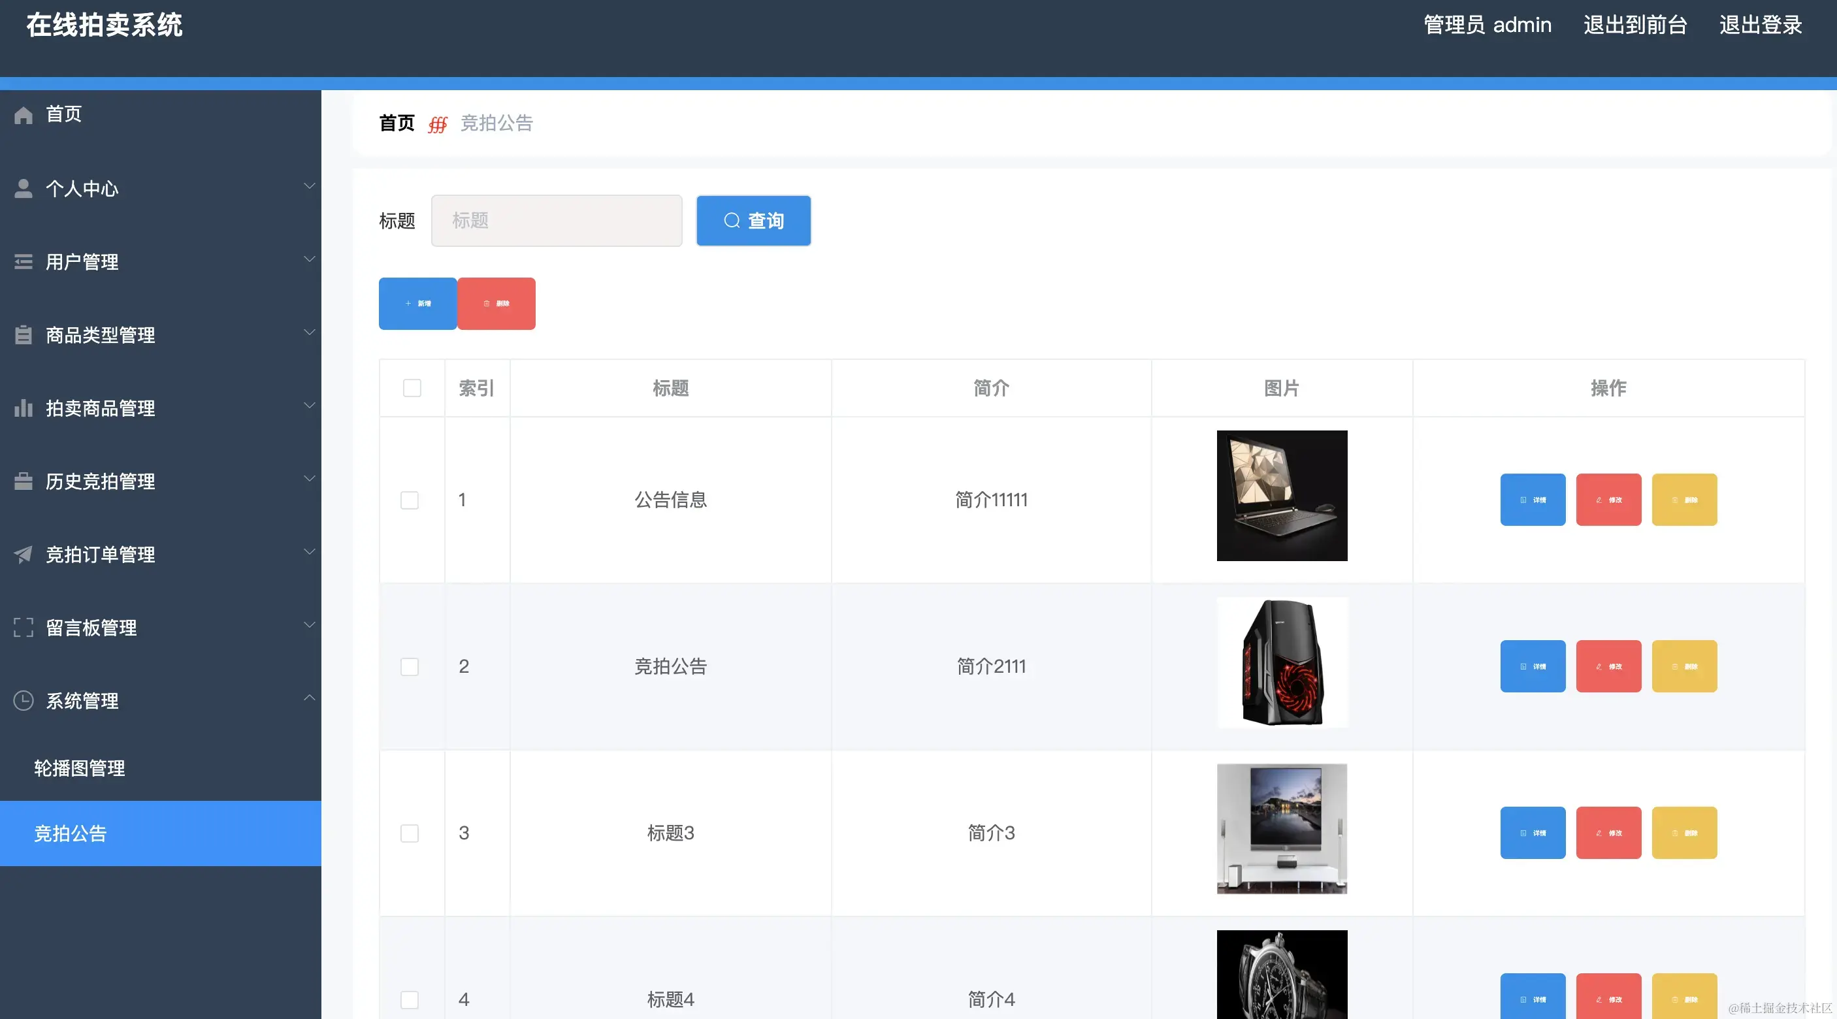Expand the 拍卖商品管理 menu chevron
The image size is (1837, 1019).
pos(310,405)
